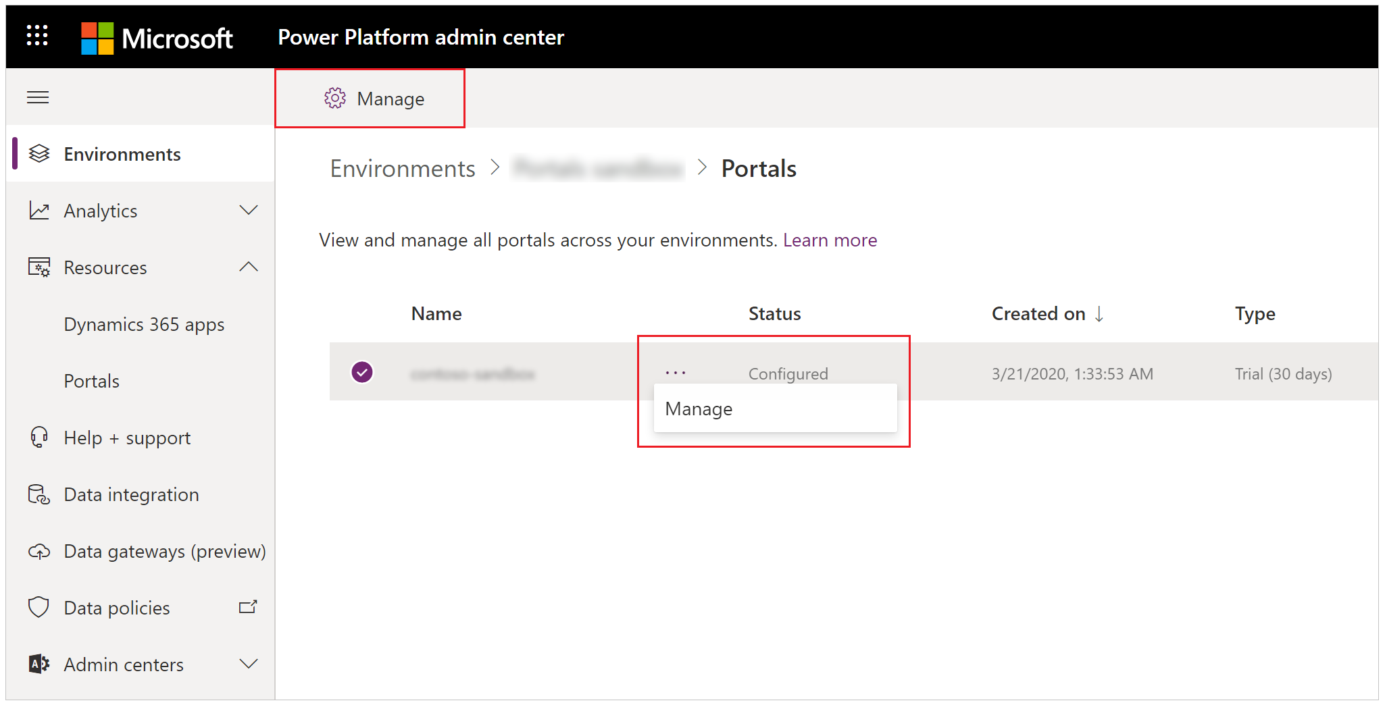
Task: Open Analytics in the sidebar
Action: click(141, 211)
